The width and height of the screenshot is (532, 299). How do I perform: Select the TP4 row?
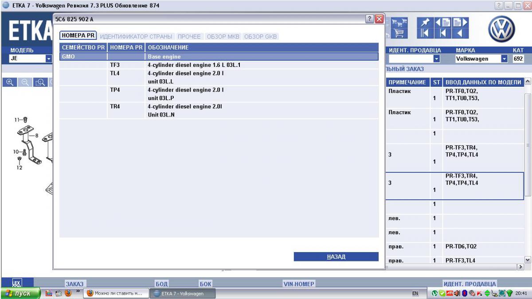click(x=219, y=94)
